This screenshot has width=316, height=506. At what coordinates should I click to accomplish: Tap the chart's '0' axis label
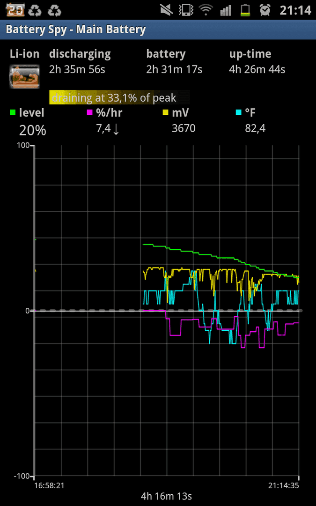pyautogui.click(x=28, y=311)
